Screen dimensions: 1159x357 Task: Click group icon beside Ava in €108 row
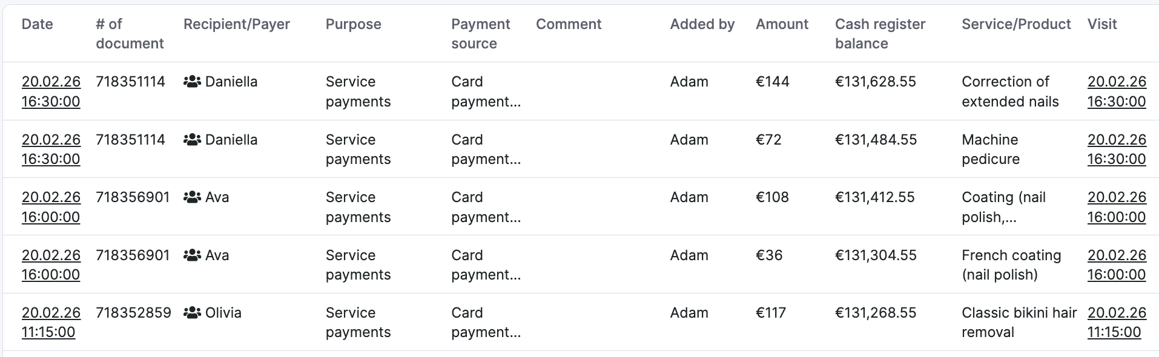click(x=192, y=197)
